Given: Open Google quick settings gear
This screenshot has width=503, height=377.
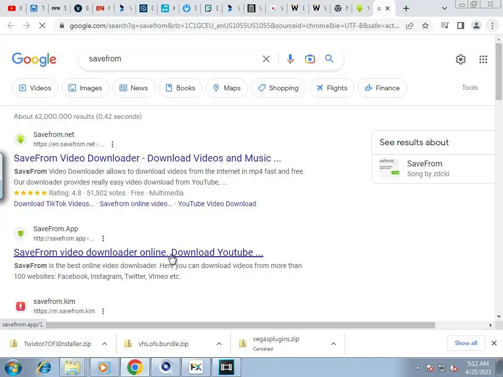Looking at the screenshot, I should pyautogui.click(x=461, y=59).
